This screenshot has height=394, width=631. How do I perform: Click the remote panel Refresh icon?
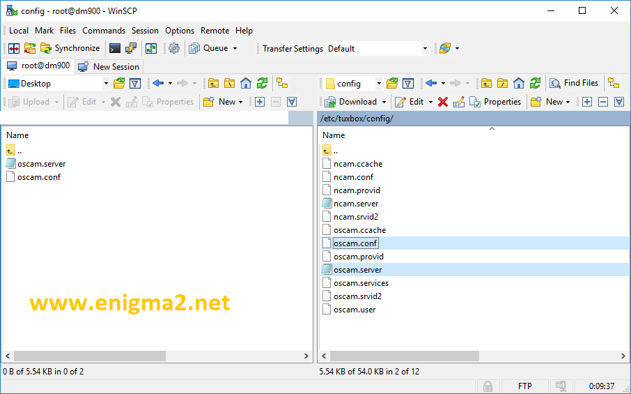coord(535,84)
